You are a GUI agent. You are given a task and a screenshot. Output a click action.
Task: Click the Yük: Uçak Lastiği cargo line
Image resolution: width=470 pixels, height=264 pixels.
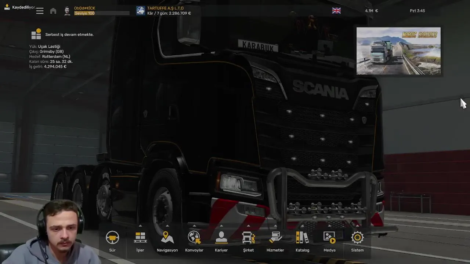point(44,47)
